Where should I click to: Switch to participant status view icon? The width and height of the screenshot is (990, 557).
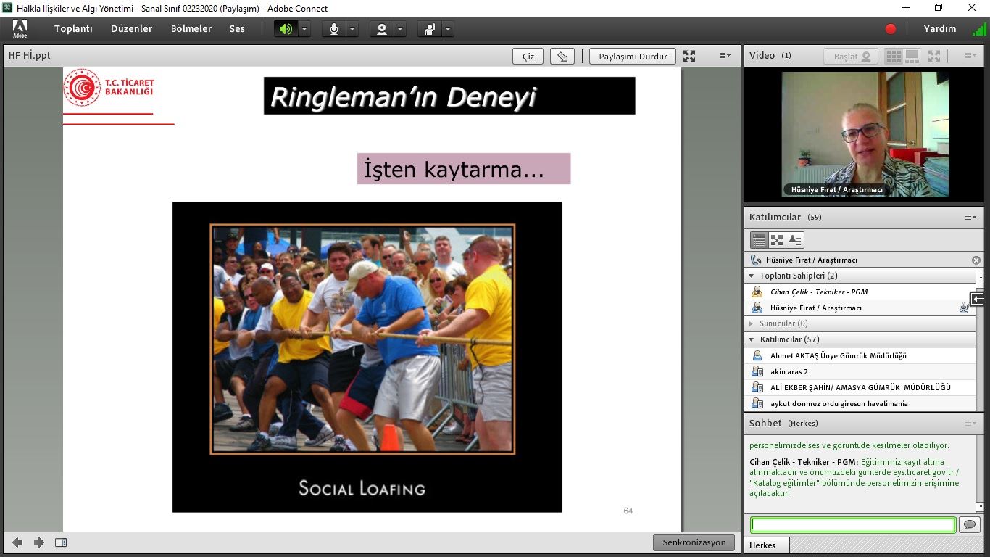[x=795, y=240]
